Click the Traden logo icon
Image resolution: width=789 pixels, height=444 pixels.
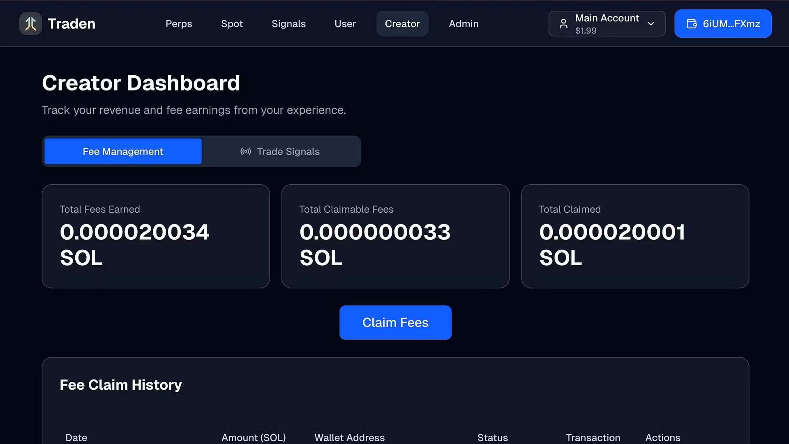[x=30, y=23]
